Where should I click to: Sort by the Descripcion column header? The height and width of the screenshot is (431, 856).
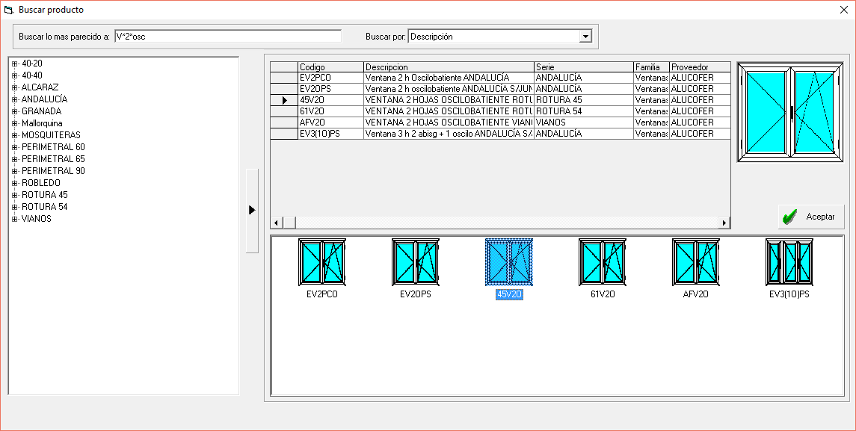449,67
